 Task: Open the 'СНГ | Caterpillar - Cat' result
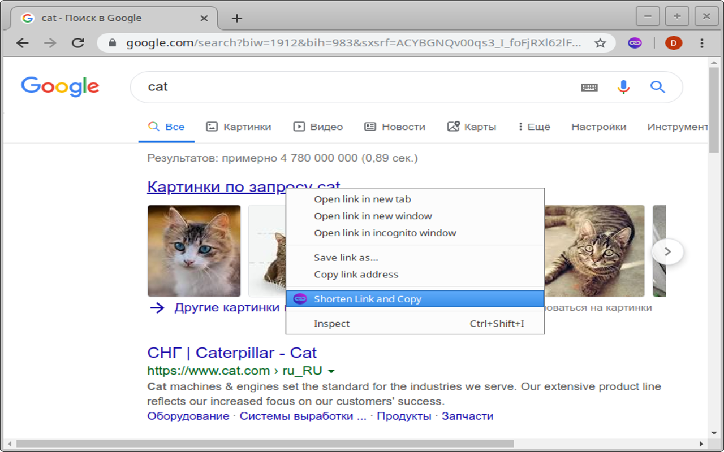[x=232, y=353]
